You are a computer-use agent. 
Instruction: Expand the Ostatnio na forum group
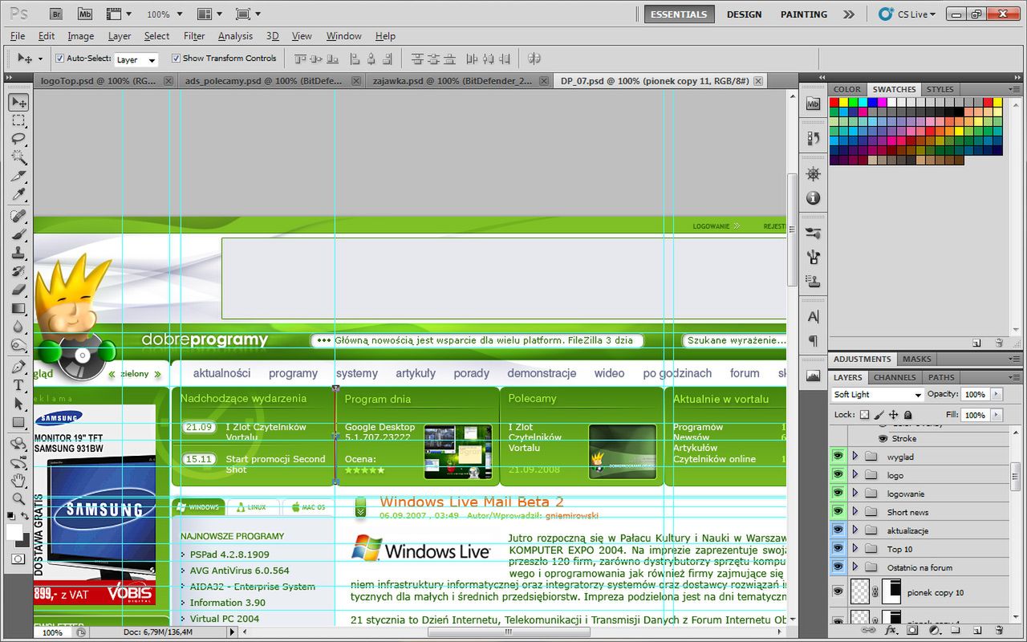(x=854, y=567)
